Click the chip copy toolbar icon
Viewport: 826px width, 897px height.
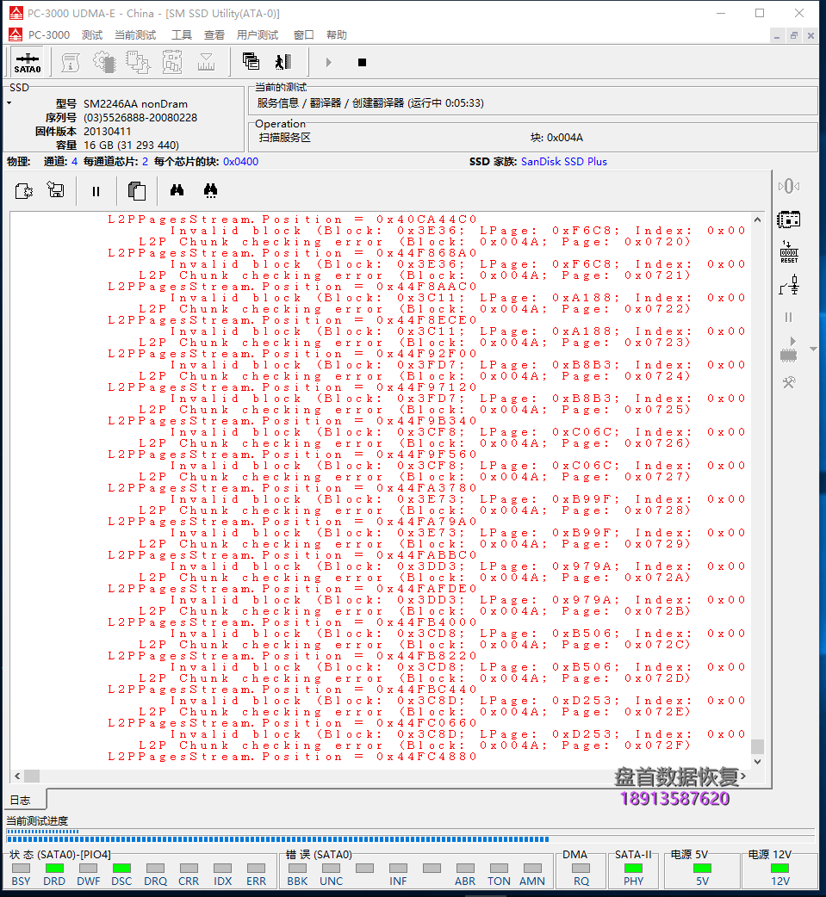[138, 62]
